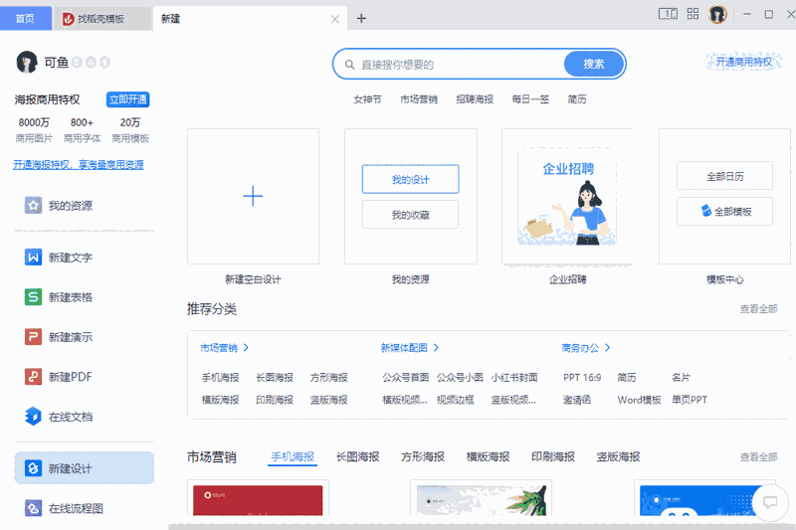796x530 pixels.
Task: Click 查看全部 next to 推荐分类
Action: point(758,309)
